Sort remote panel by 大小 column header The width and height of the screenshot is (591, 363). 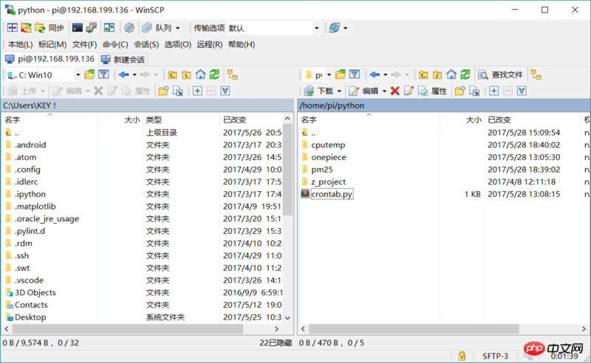coord(462,120)
